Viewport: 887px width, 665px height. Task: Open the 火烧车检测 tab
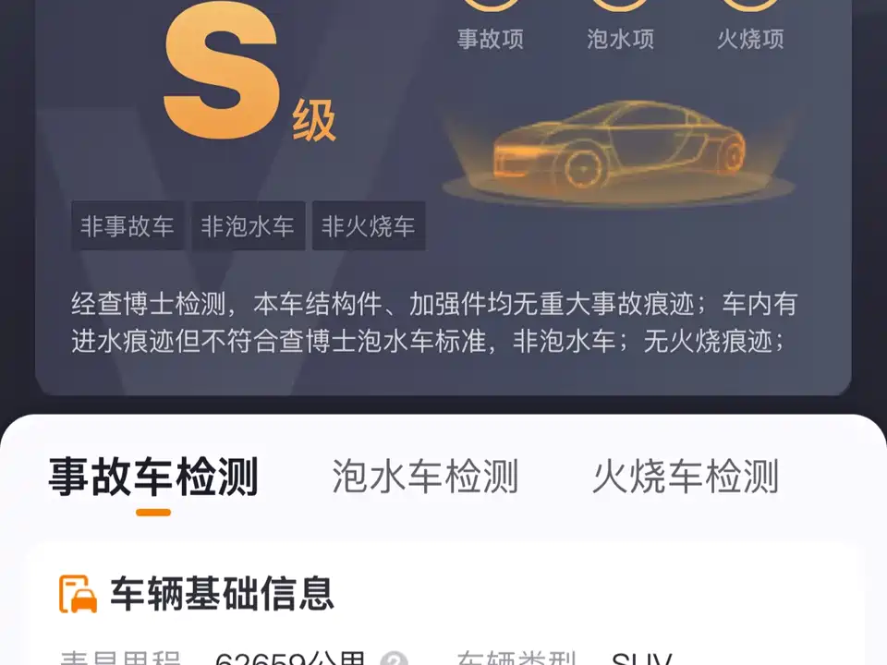coord(686,477)
